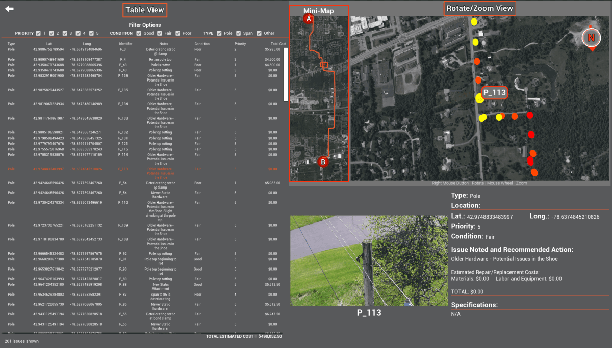Select the P_136 row identifier
612x348 pixels.
click(123, 76)
